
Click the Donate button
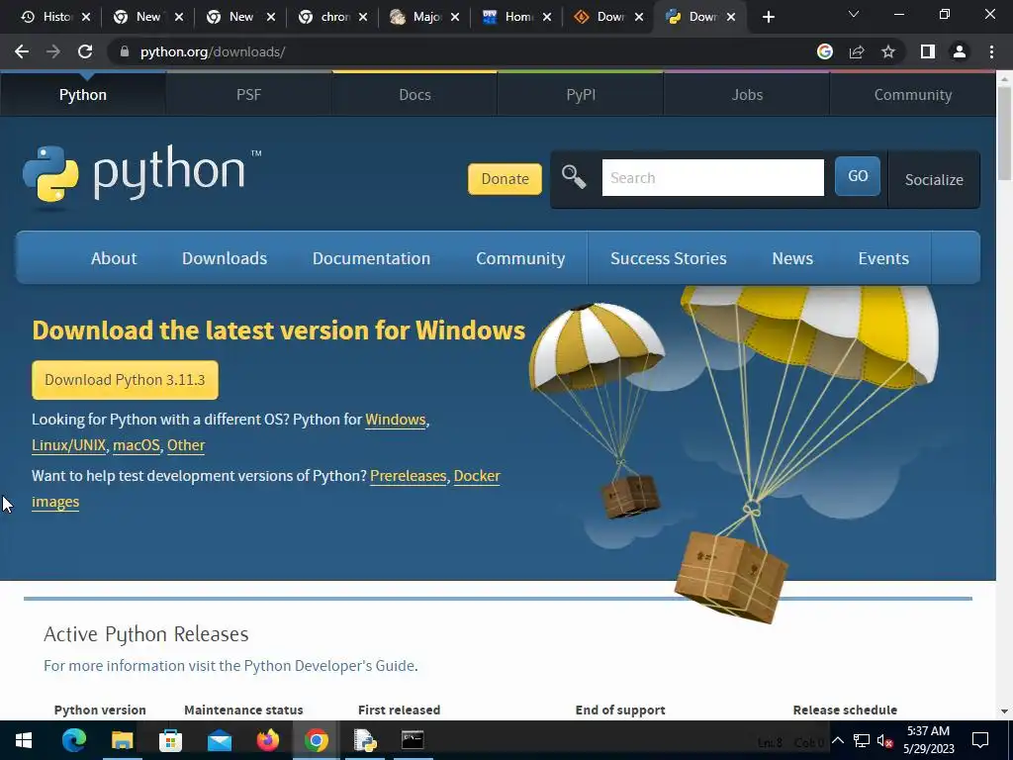[x=505, y=179]
